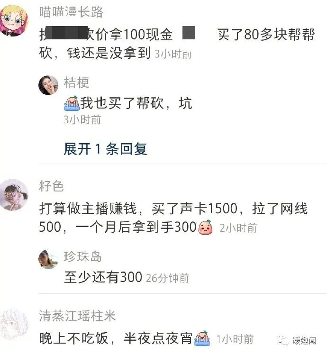This screenshot has height=355, width=327.
Task: Expand 展开 1 条回复
Action: [x=105, y=149]
